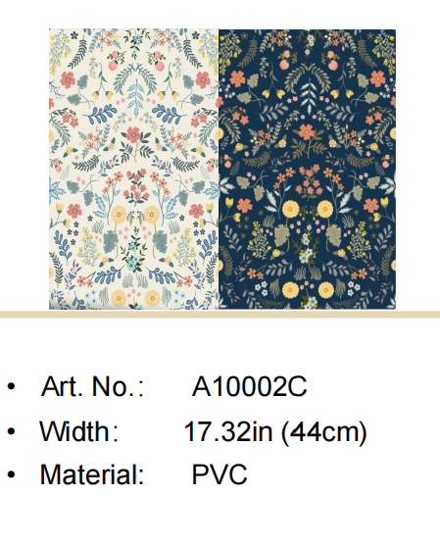
Task: Select the navy floral wallpaper sample
Action: [x=308, y=170]
